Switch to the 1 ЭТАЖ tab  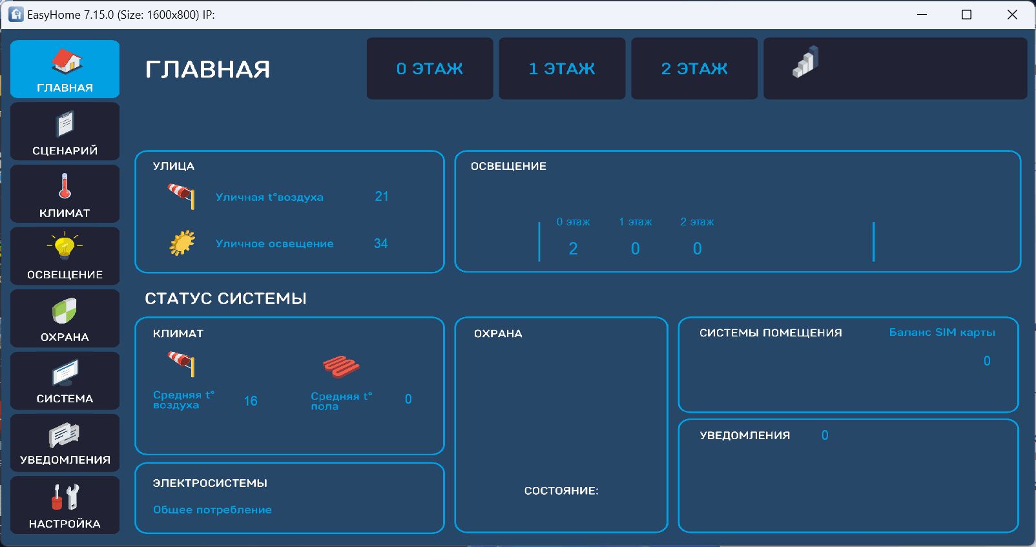click(562, 68)
